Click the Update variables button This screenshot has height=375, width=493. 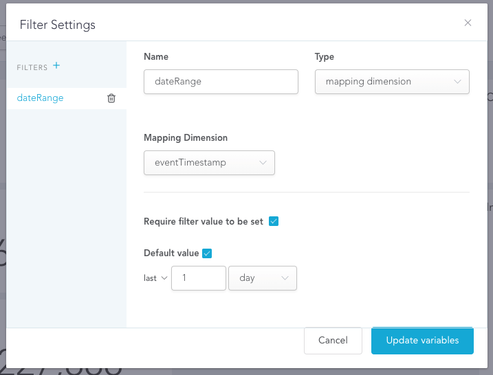[x=422, y=340]
